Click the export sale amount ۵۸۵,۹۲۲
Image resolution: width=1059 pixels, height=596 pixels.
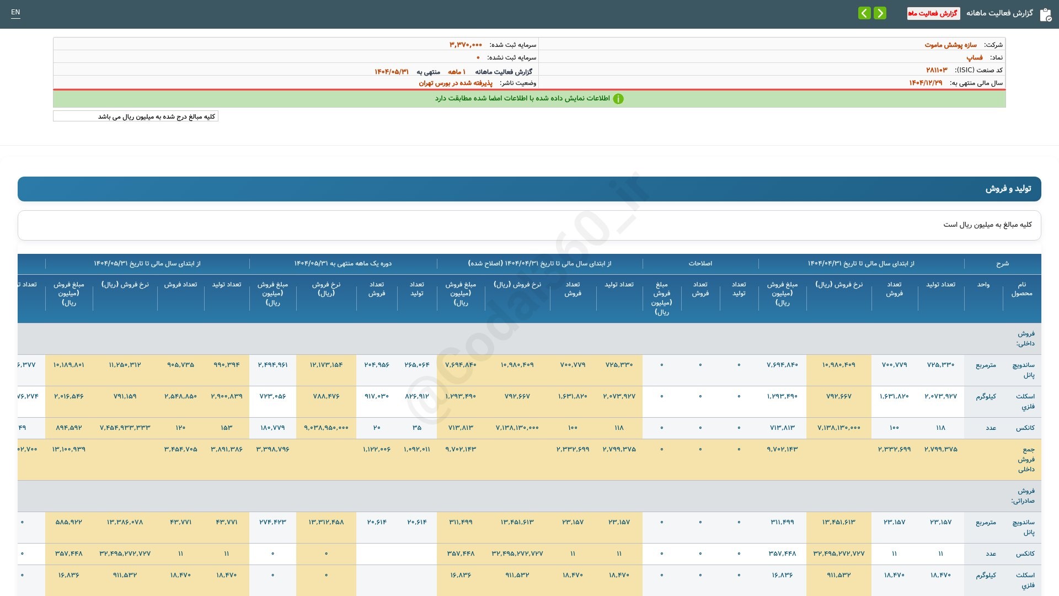(69, 522)
